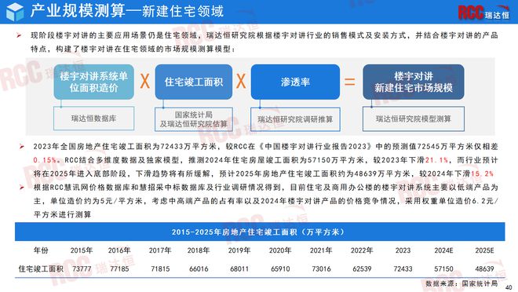
Task: Click the 楼宇对讲系统单位面积造价 box
Action: pos(94,82)
